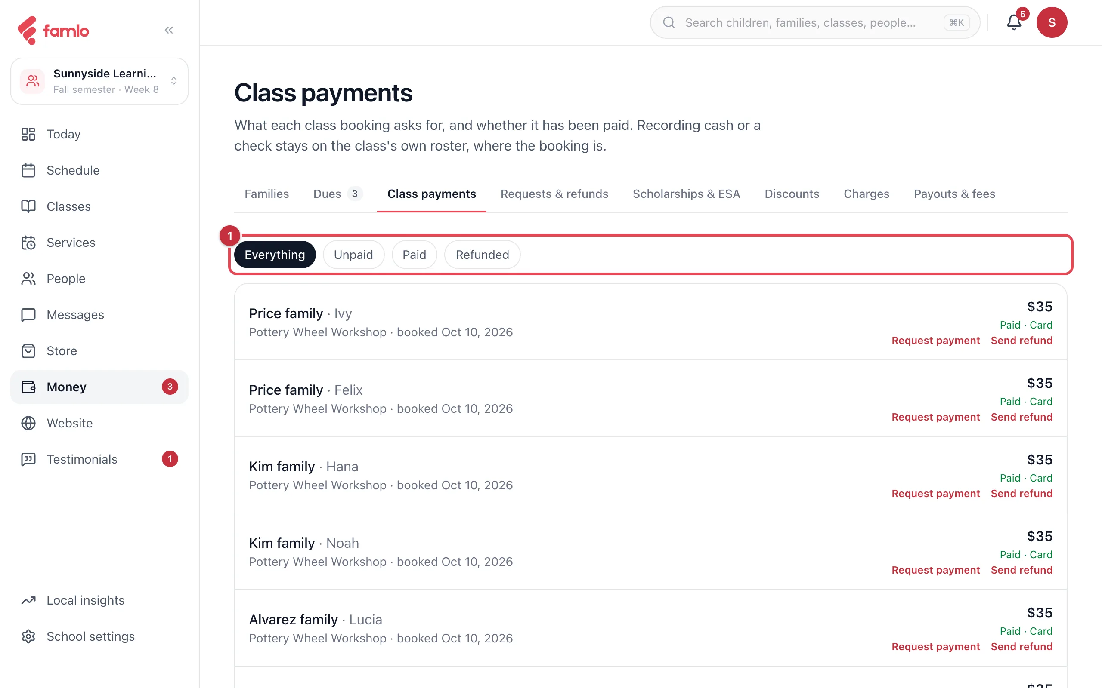The image size is (1102, 688).
Task: Click the Schedule calendar icon
Action: pyautogui.click(x=28, y=170)
